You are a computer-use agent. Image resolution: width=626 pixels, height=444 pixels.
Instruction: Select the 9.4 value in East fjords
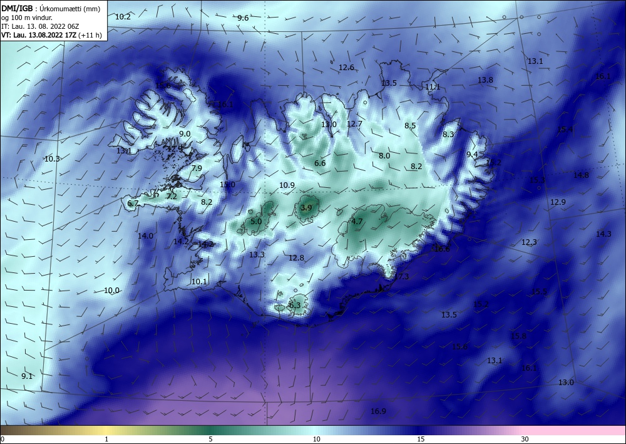point(472,154)
